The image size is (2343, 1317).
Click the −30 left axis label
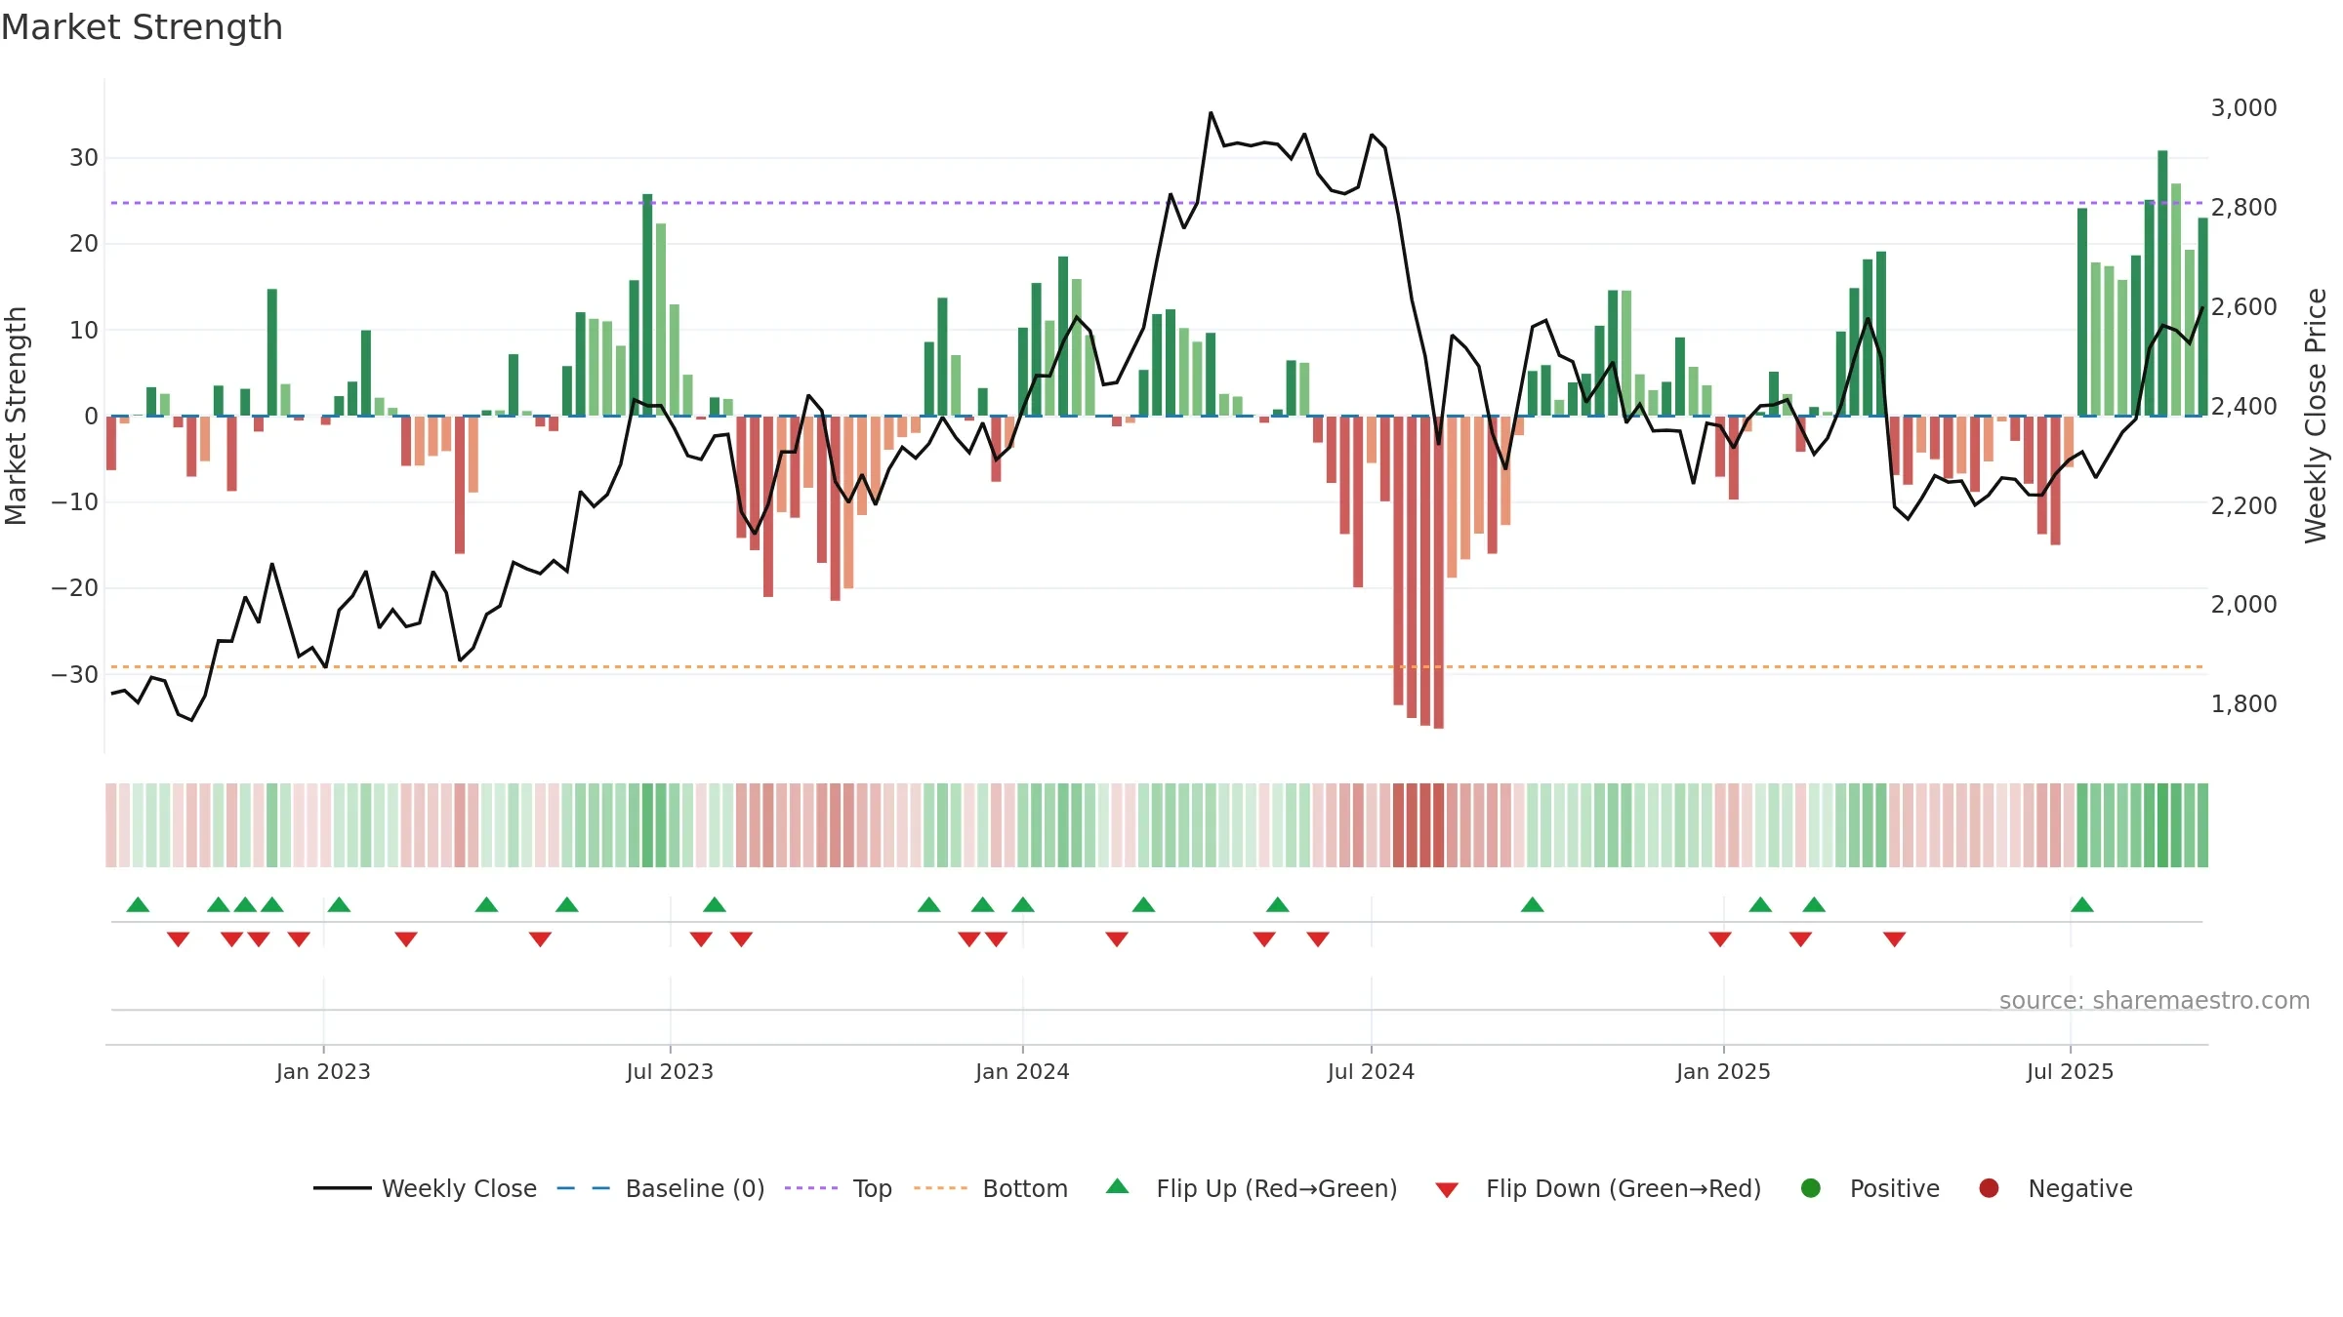(x=75, y=674)
